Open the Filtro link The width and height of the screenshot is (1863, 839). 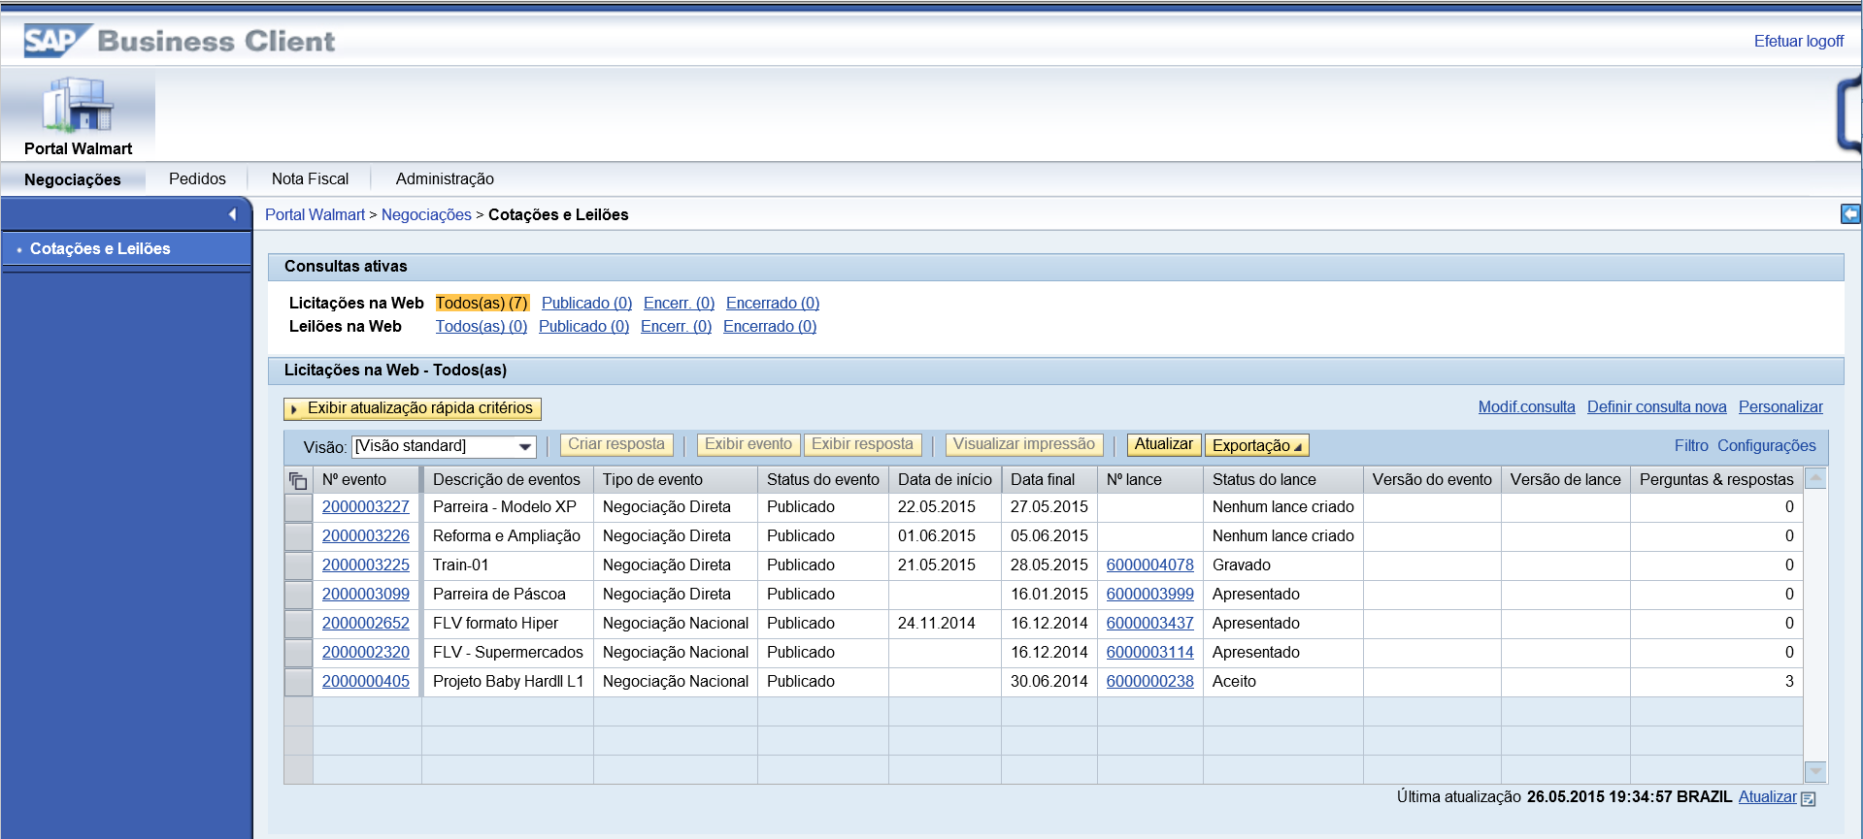pyautogui.click(x=1691, y=445)
